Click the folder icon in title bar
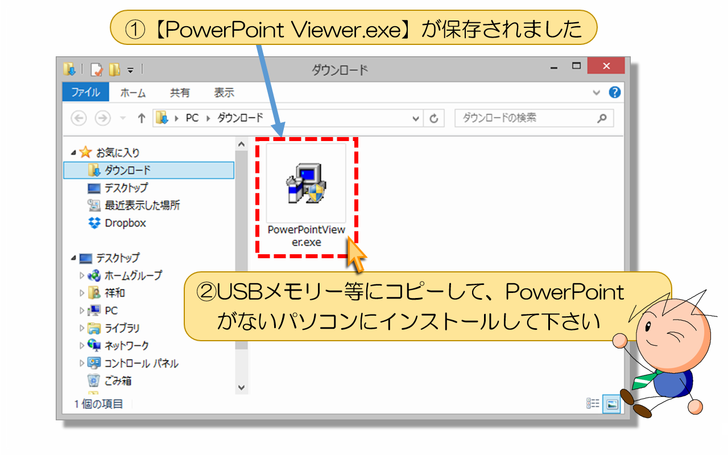The image size is (728, 455). tap(70, 69)
